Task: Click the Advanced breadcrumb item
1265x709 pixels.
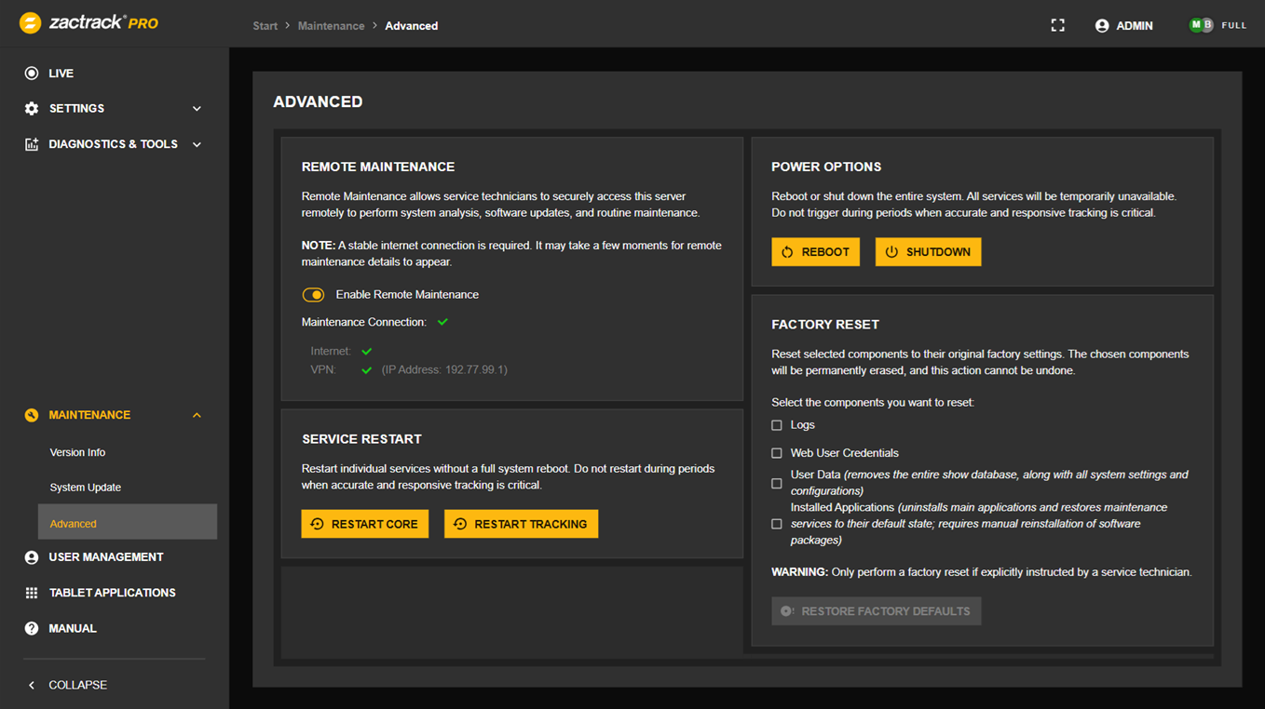Action: pos(411,26)
